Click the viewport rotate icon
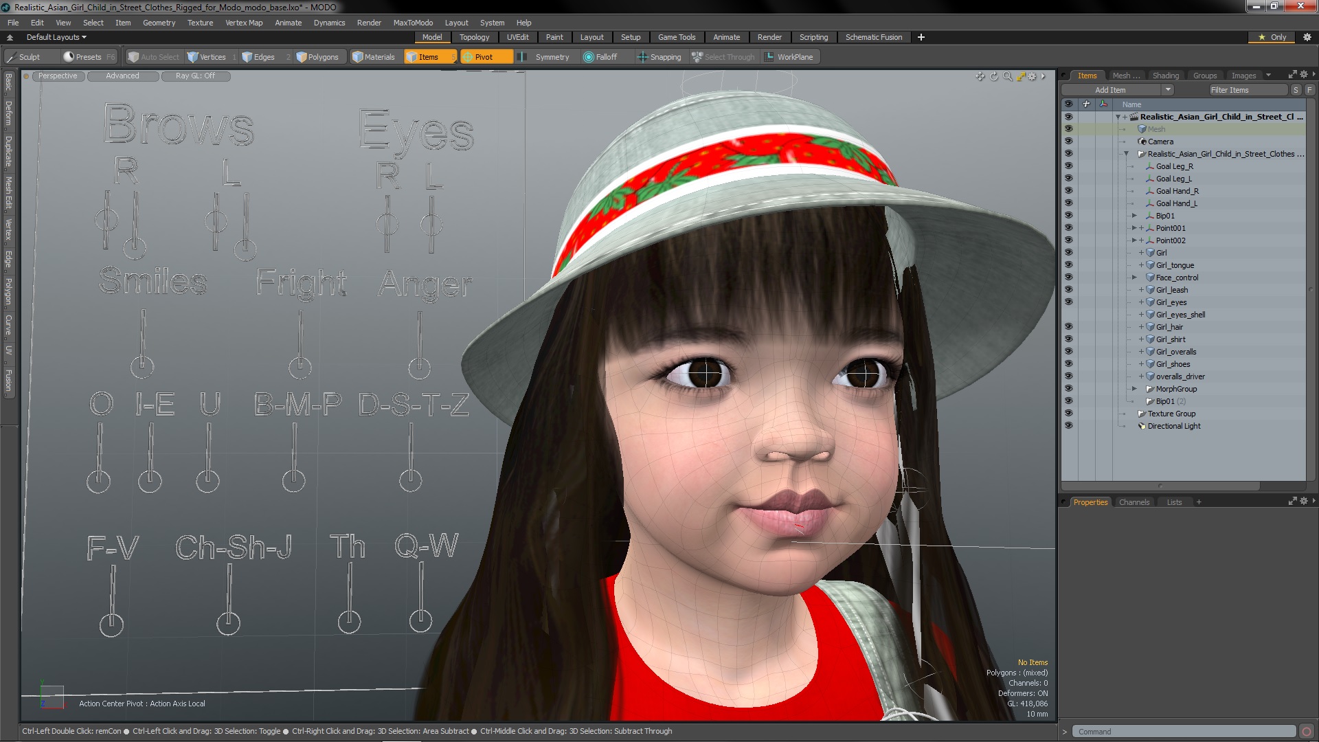The width and height of the screenshot is (1319, 742). (x=993, y=76)
